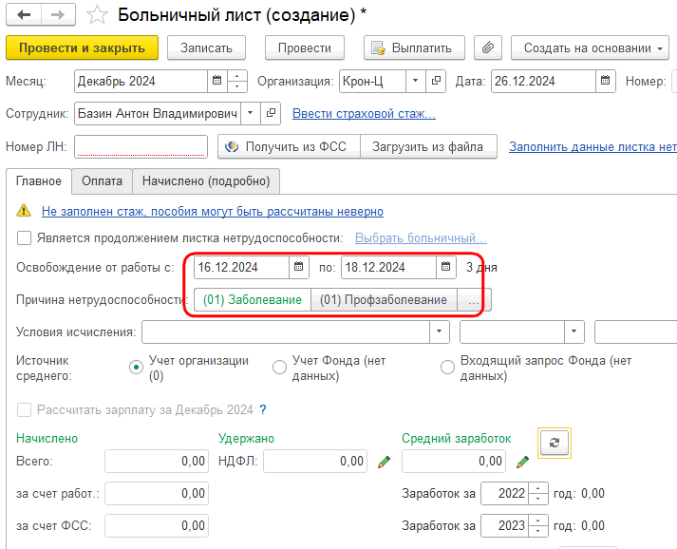Open the Организация card with the open icon
677x549 pixels.
(436, 81)
